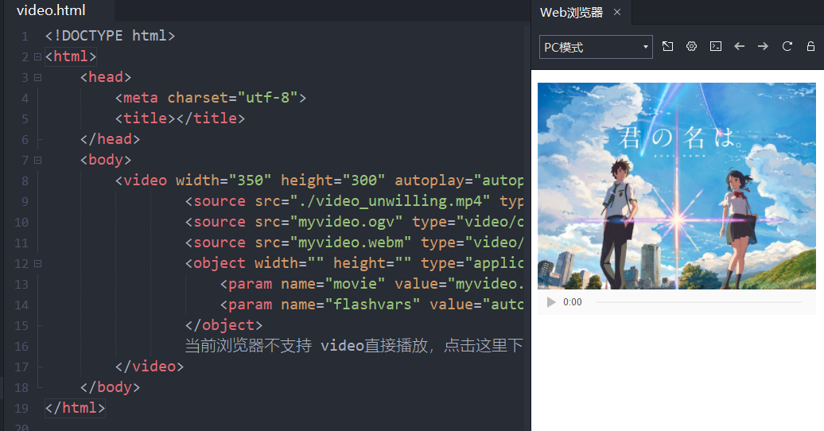Click the 君の名は video poster image
Viewport: 824px width, 431px height.
(x=677, y=186)
